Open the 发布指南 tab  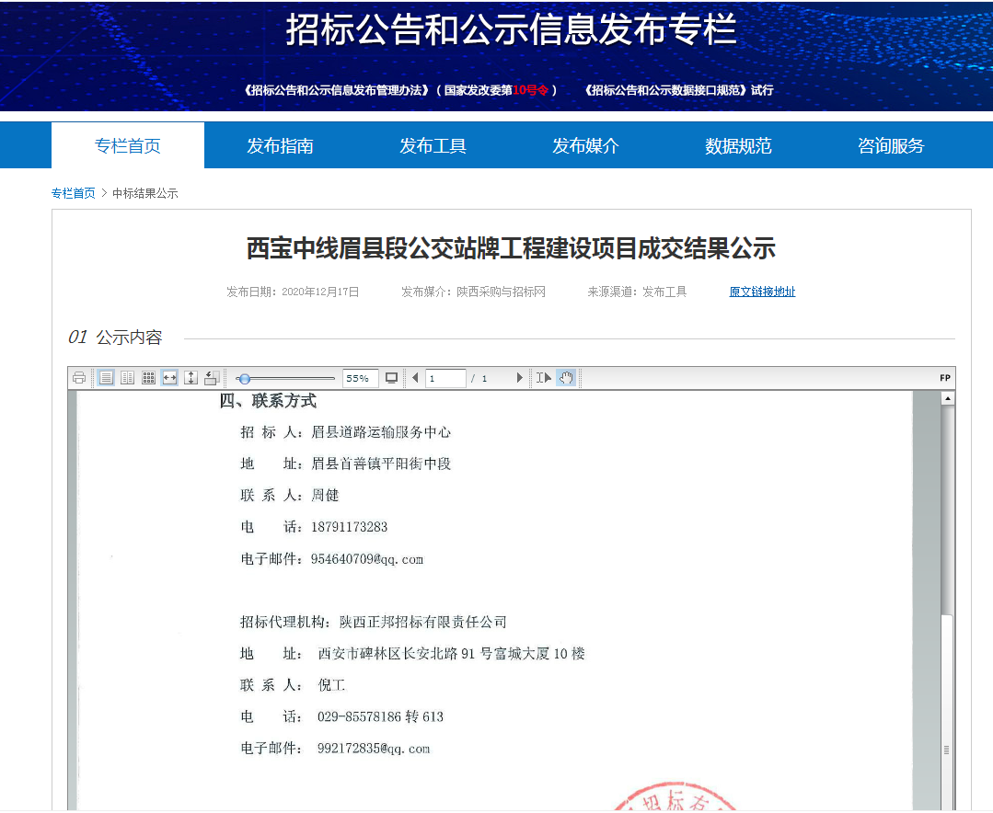[280, 145]
